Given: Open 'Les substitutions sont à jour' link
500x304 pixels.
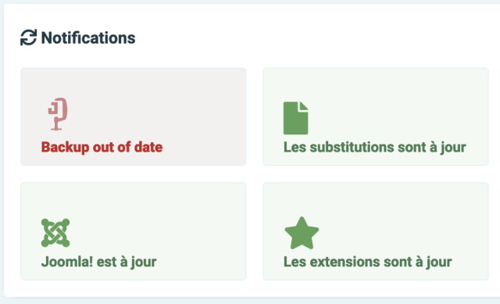Looking at the screenshot, I should point(375,148).
